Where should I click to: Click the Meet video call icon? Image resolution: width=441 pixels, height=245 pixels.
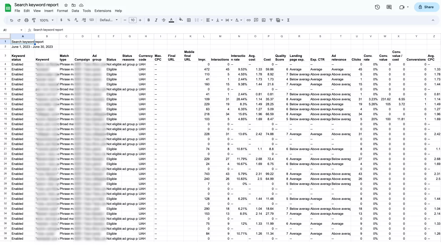(x=402, y=7)
